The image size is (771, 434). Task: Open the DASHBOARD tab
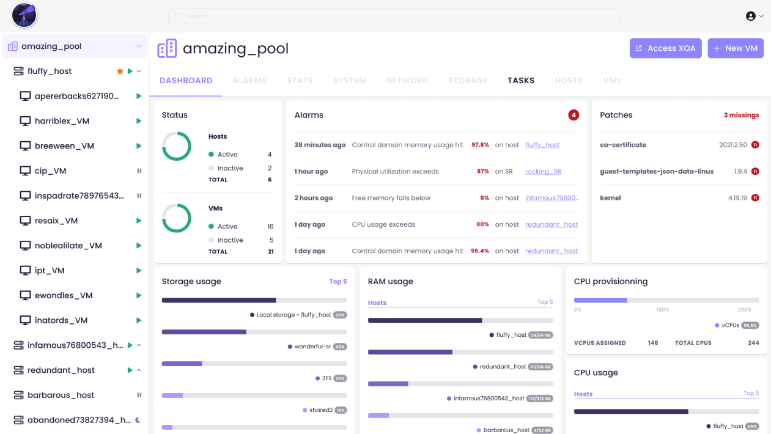tap(186, 81)
